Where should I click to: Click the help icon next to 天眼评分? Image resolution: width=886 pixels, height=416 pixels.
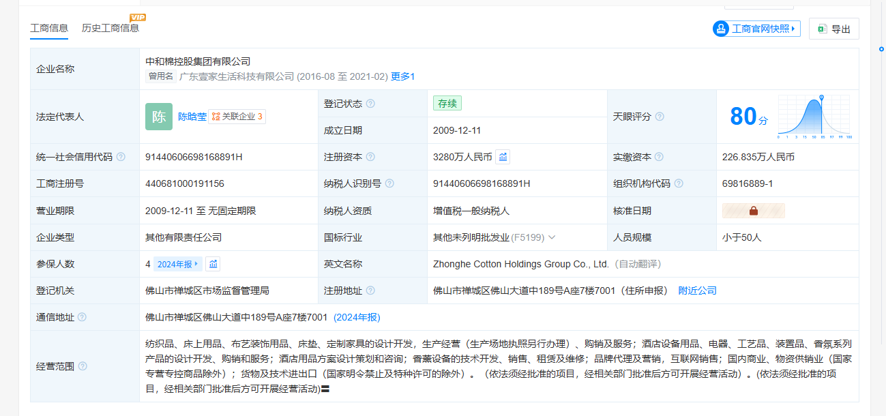click(660, 117)
